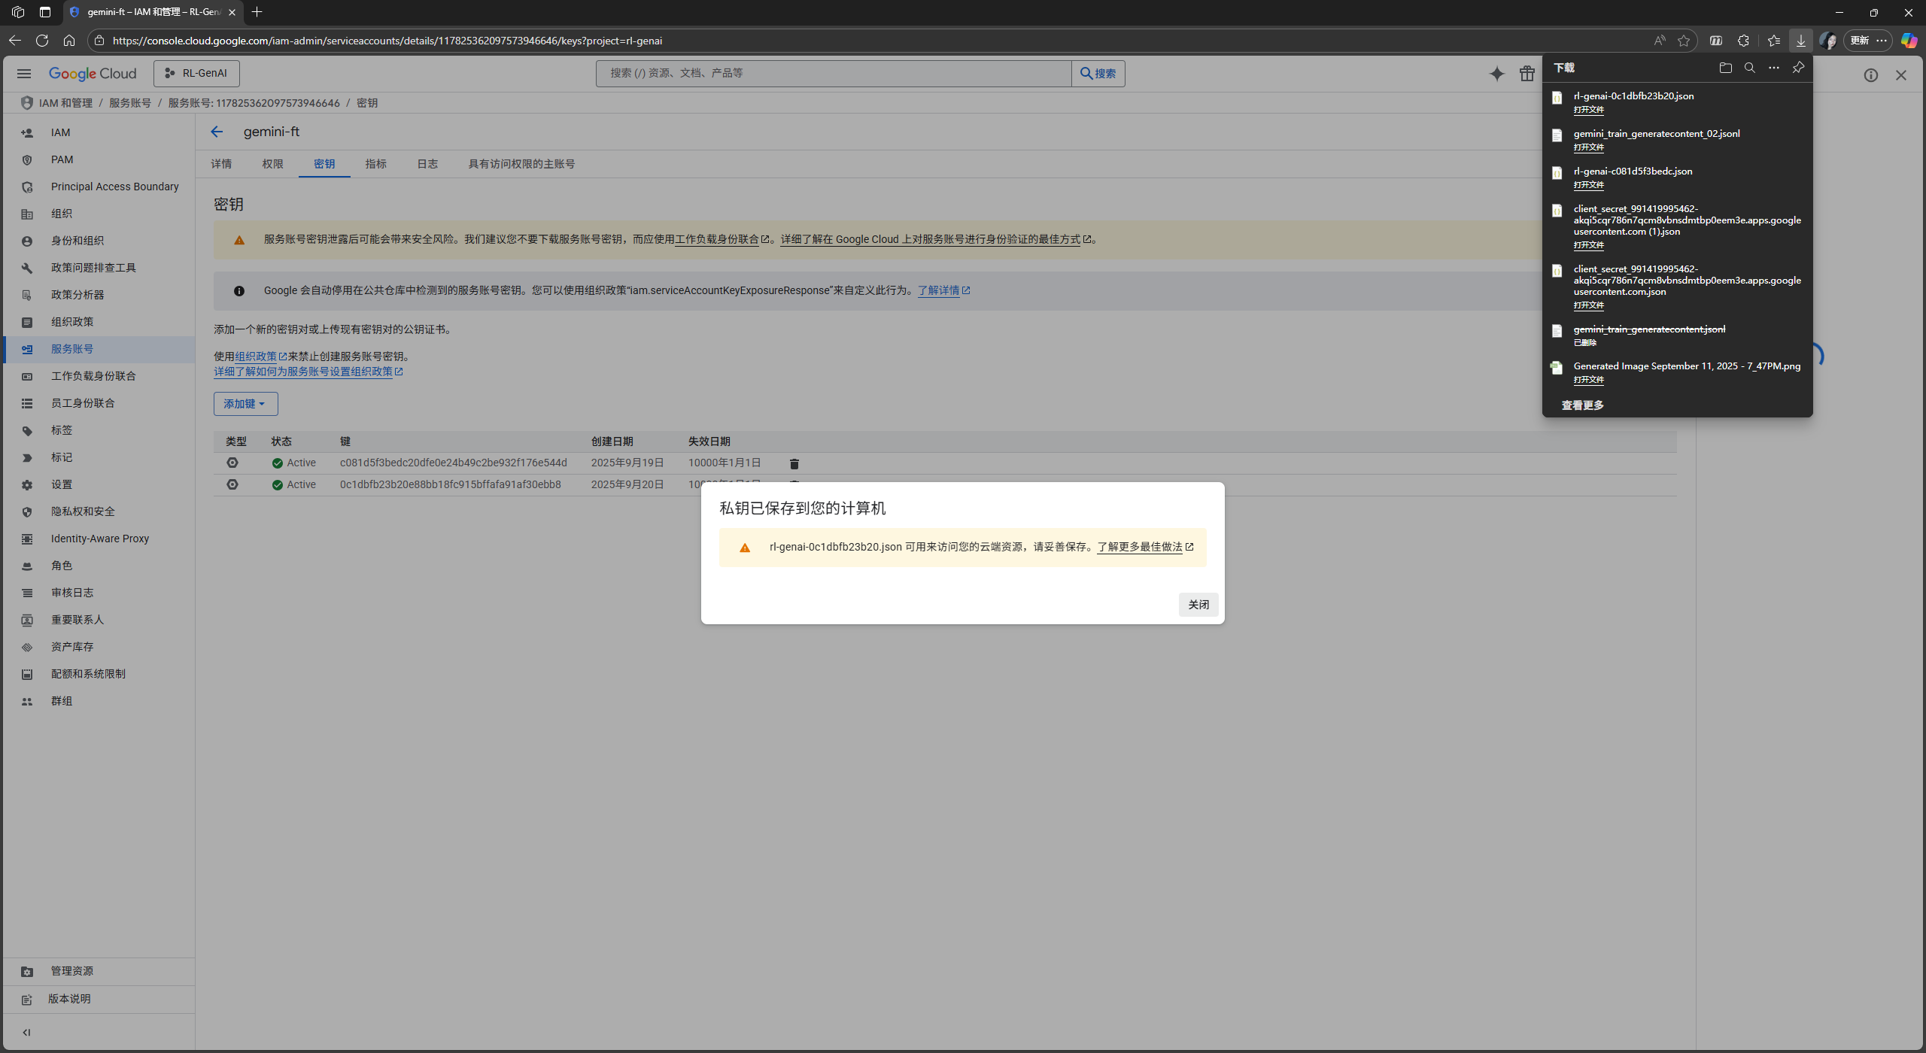This screenshot has height=1053, width=1926.
Task: Click the 隐私权和安全 shield icon
Action: [27, 511]
